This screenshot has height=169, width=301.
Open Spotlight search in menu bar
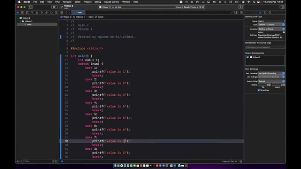click(x=254, y=2)
